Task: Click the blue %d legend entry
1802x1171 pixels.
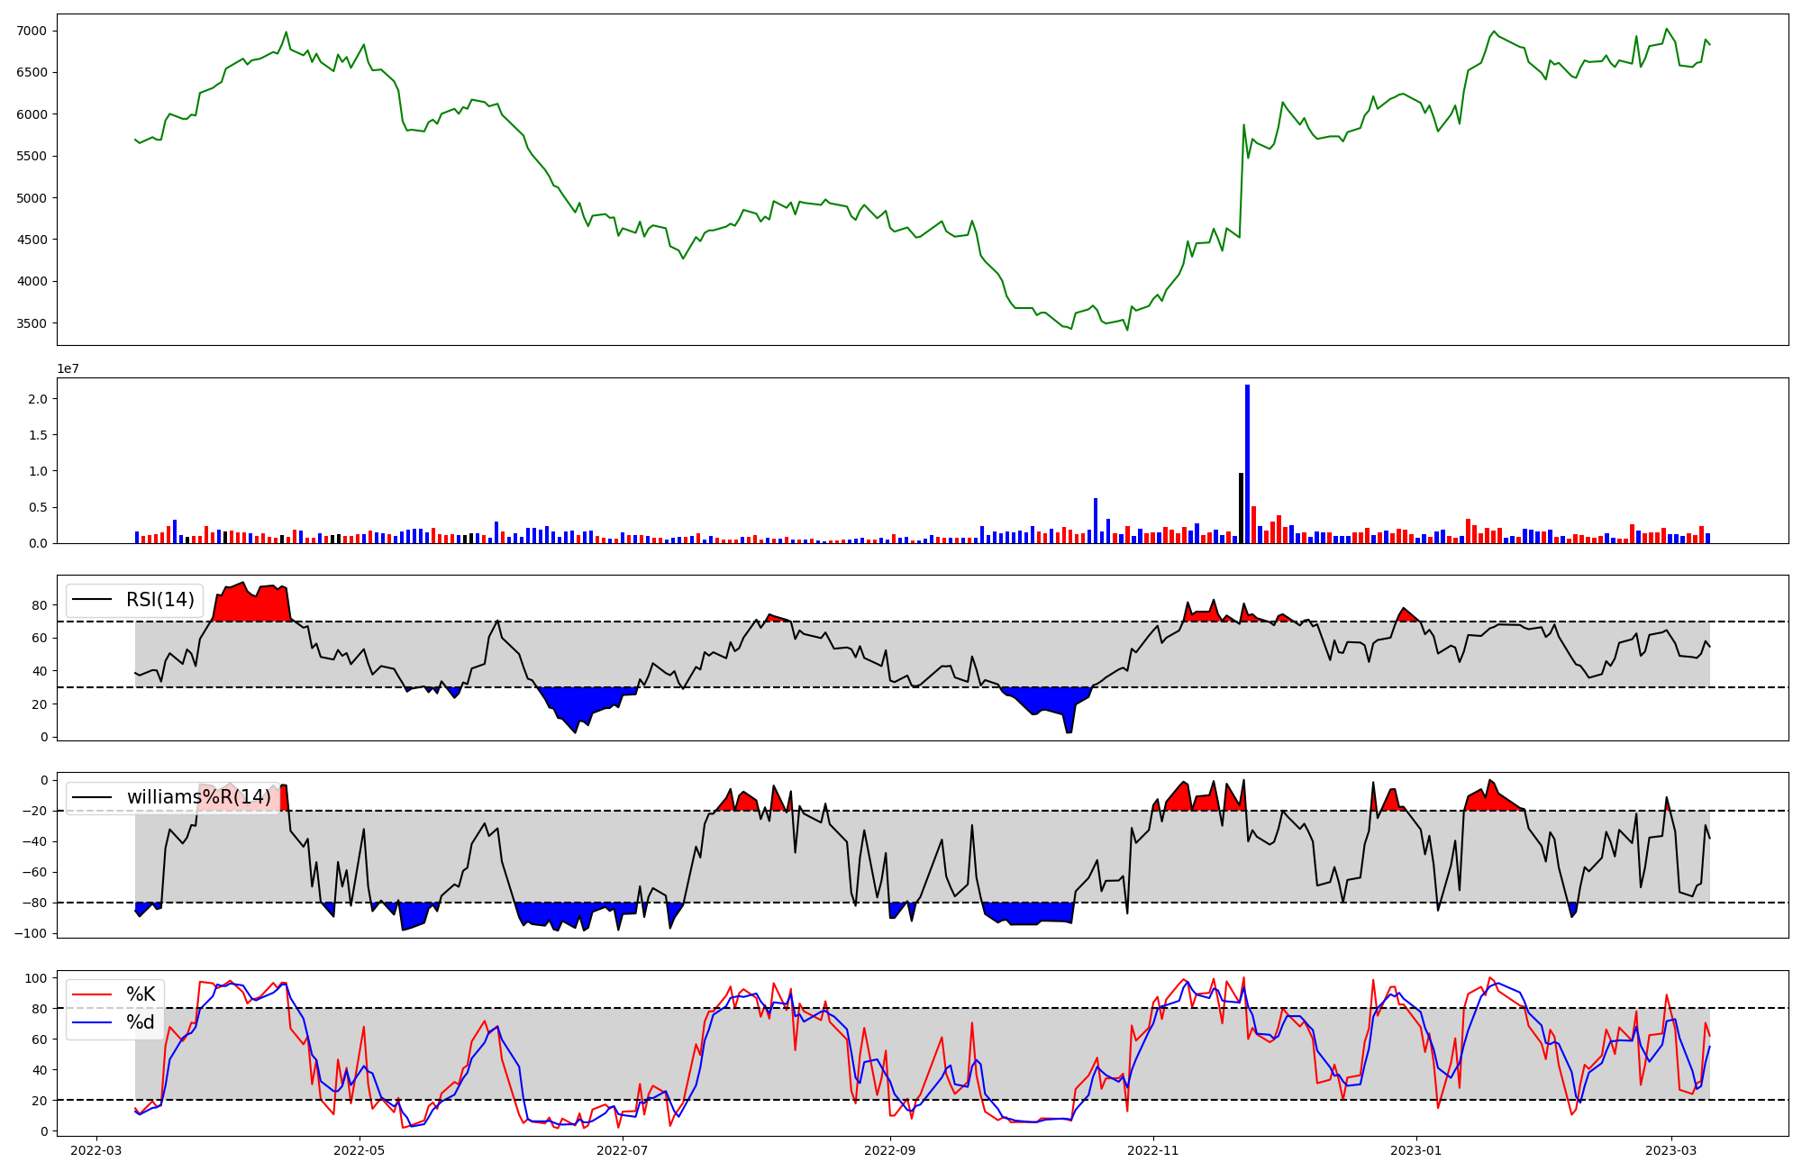Action: click(x=141, y=1022)
